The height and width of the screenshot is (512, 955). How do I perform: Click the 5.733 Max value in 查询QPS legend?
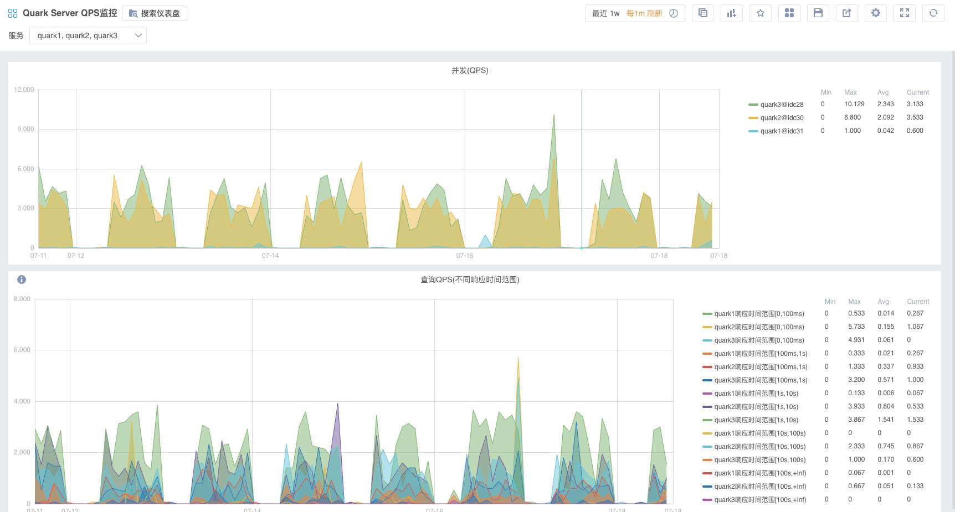click(x=856, y=327)
